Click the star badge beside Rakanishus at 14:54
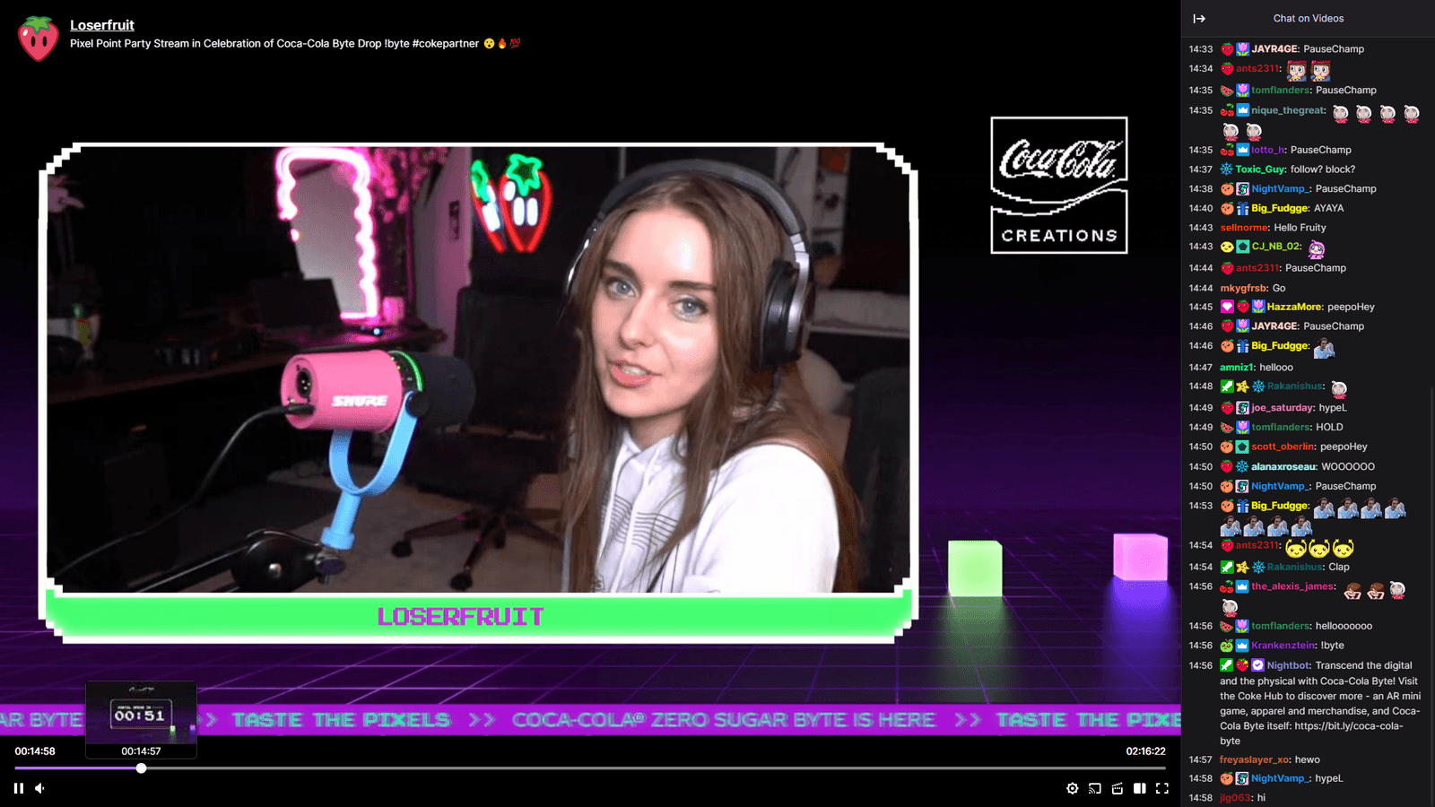The width and height of the screenshot is (1435, 807). (x=1243, y=567)
